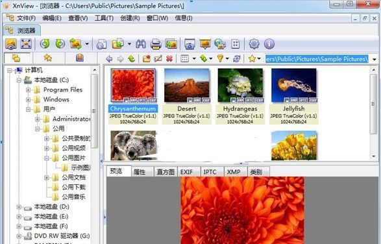Open the 创建(R) menu
This screenshot has height=244, width=381.
pos(130,18)
